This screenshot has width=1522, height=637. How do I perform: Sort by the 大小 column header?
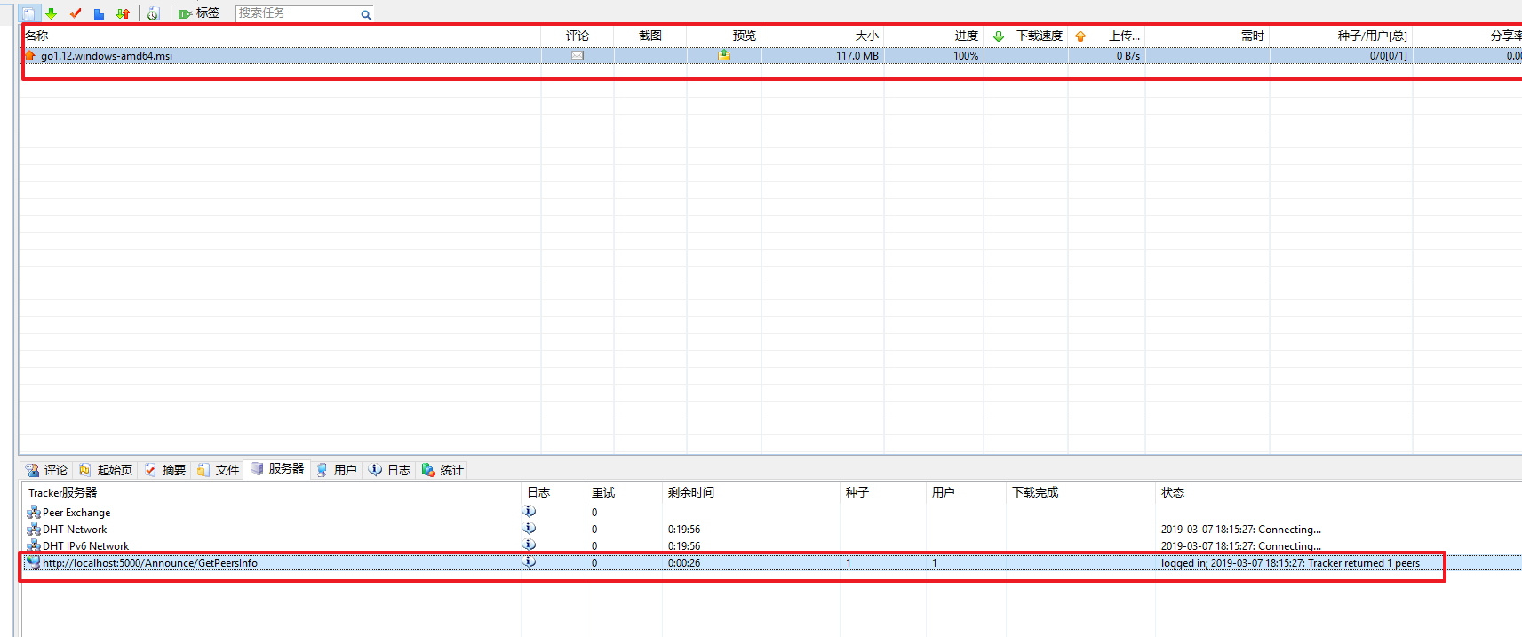click(x=867, y=36)
